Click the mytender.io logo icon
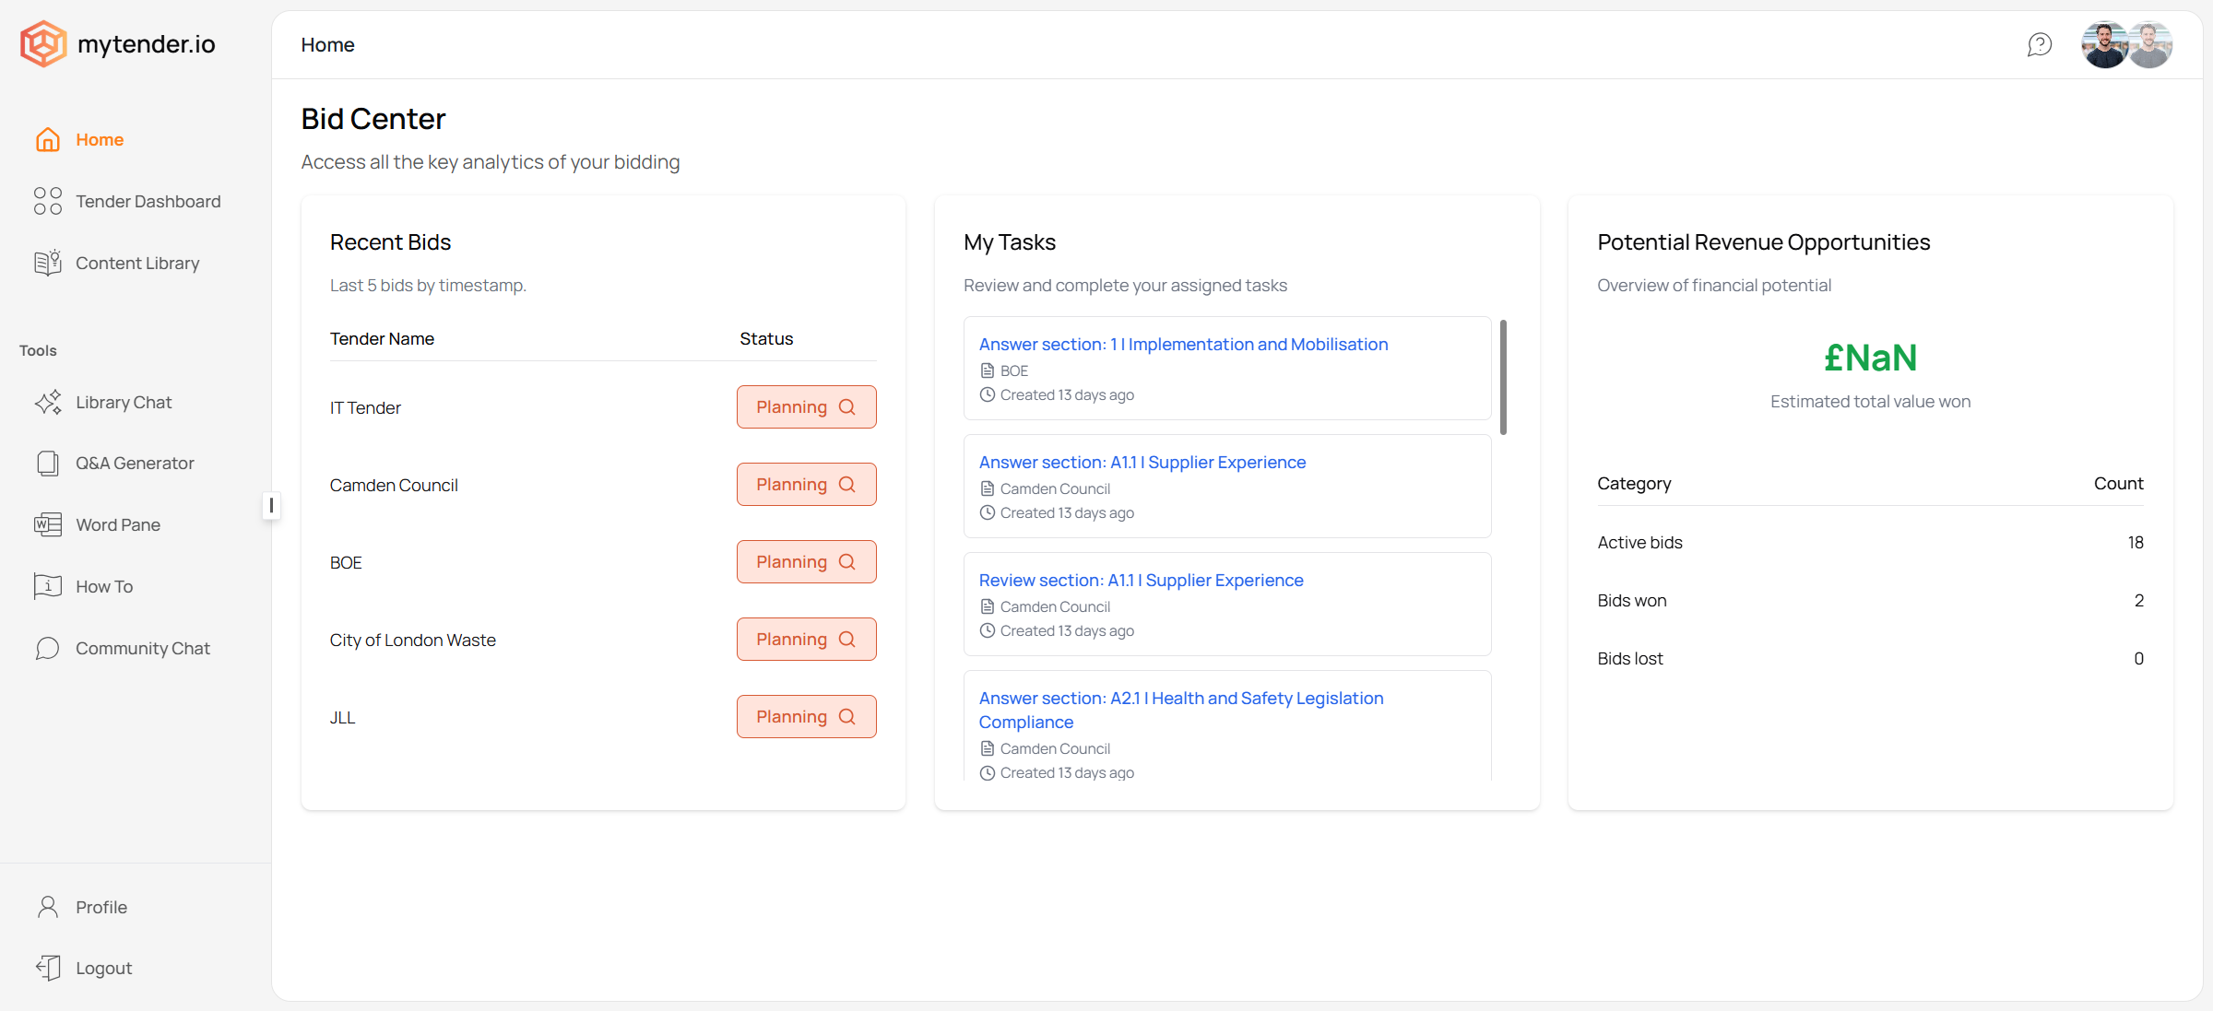The width and height of the screenshot is (2213, 1011). click(43, 44)
